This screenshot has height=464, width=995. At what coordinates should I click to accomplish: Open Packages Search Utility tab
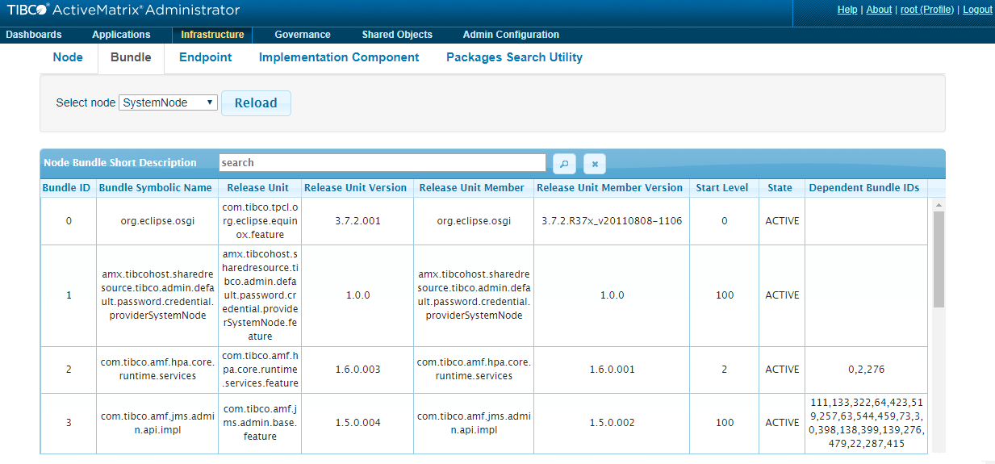[514, 57]
